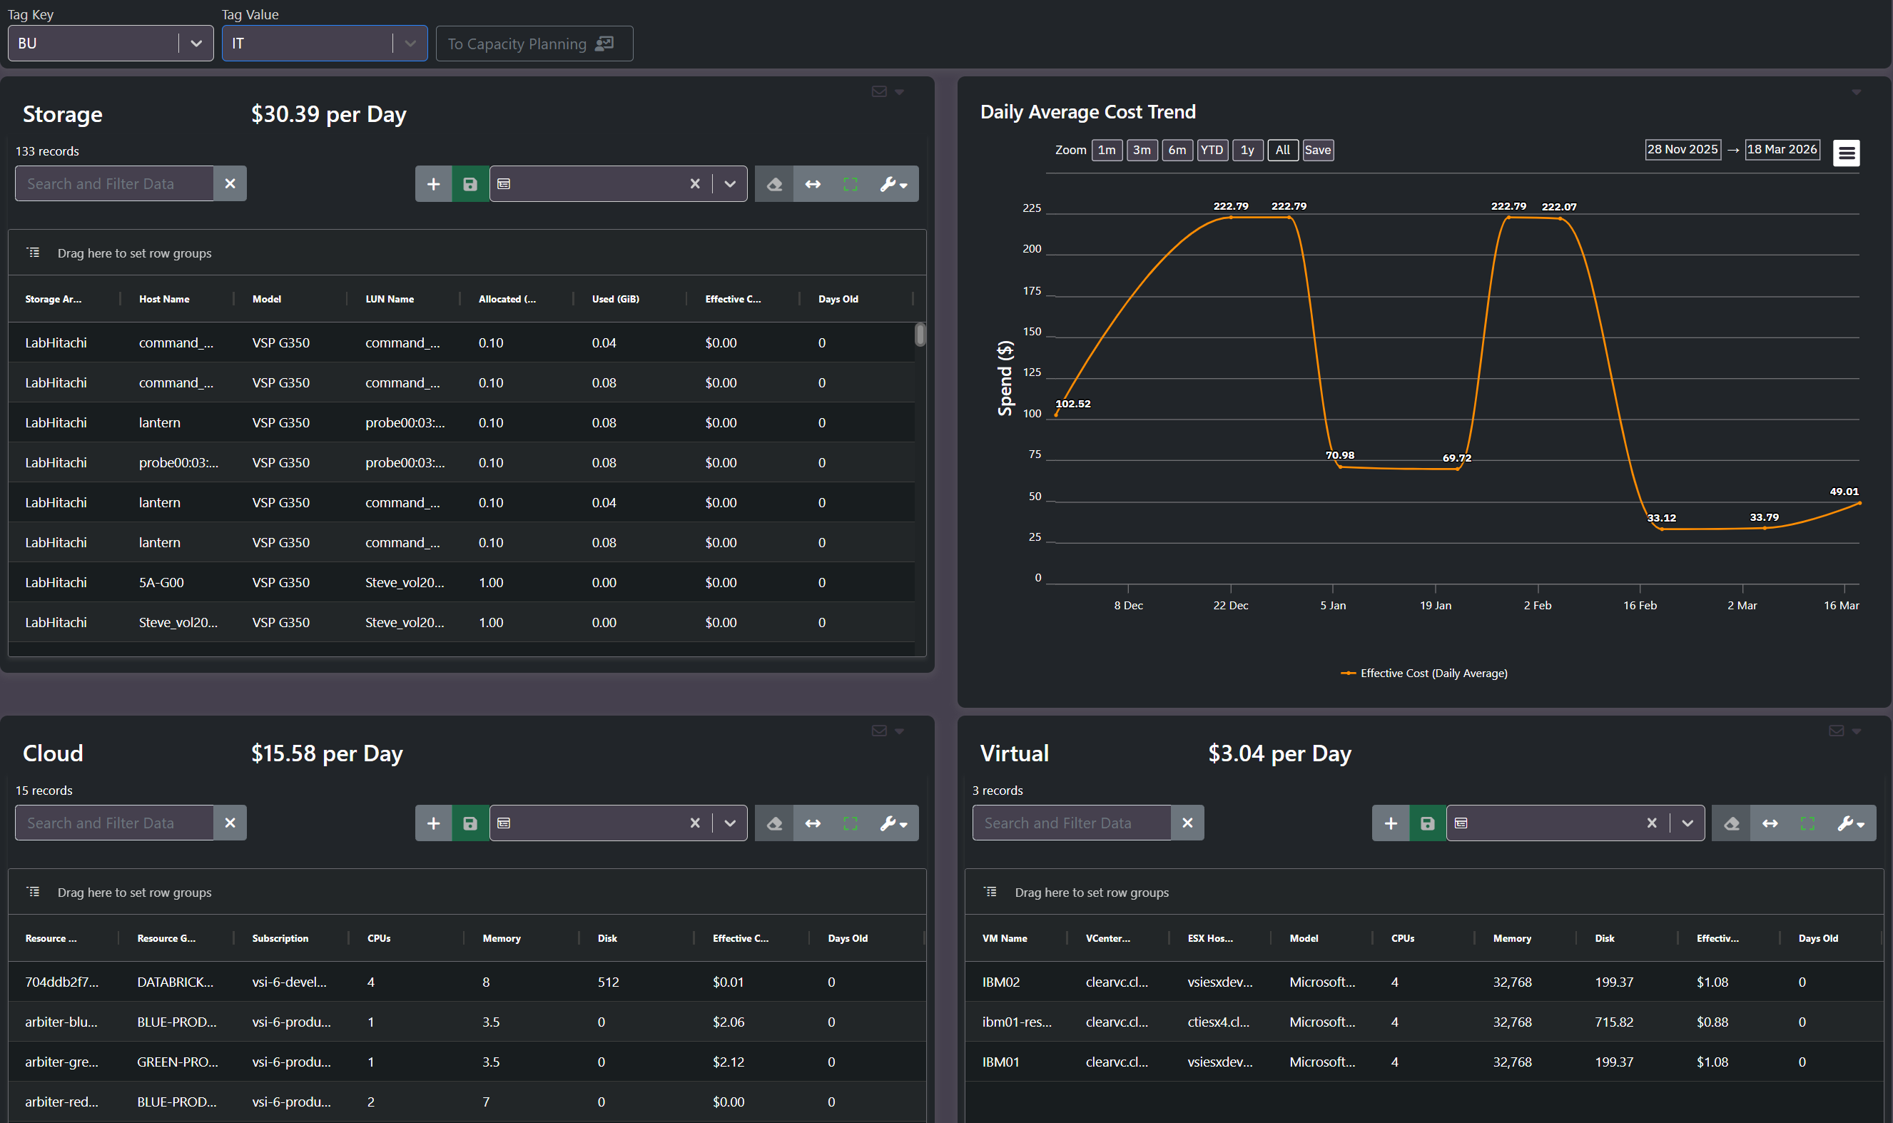Screen dimensions: 1893x1123
Task: Expand the Tag Key BU dropdown
Action: click(196, 43)
